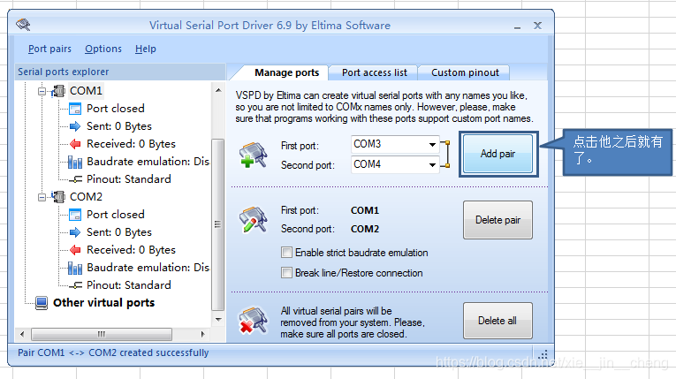Click 'Baudrate emulation: Dis' text under COM1
This screenshot has height=379, width=676.
pyautogui.click(x=148, y=162)
